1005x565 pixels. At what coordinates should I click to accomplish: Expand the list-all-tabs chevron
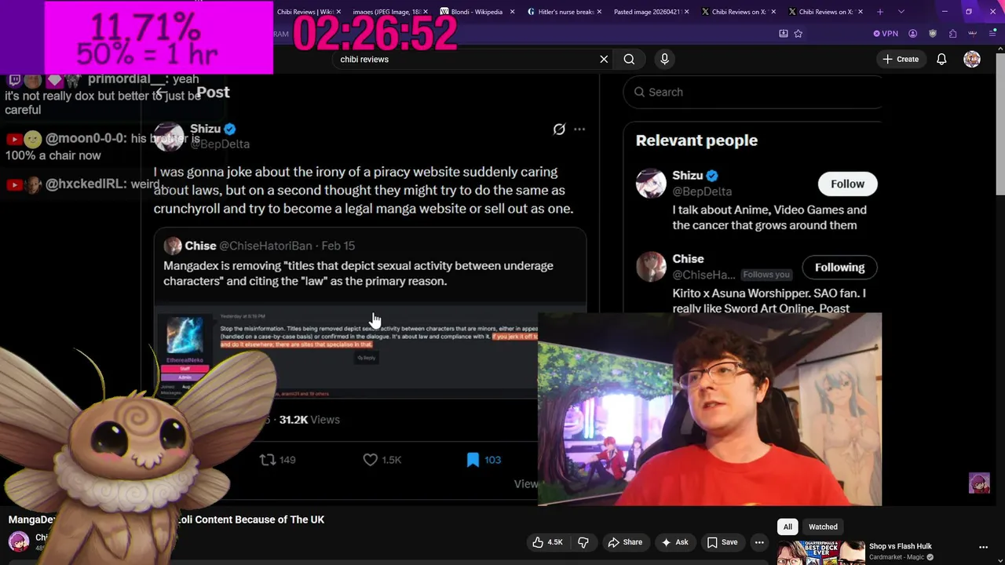(x=901, y=12)
